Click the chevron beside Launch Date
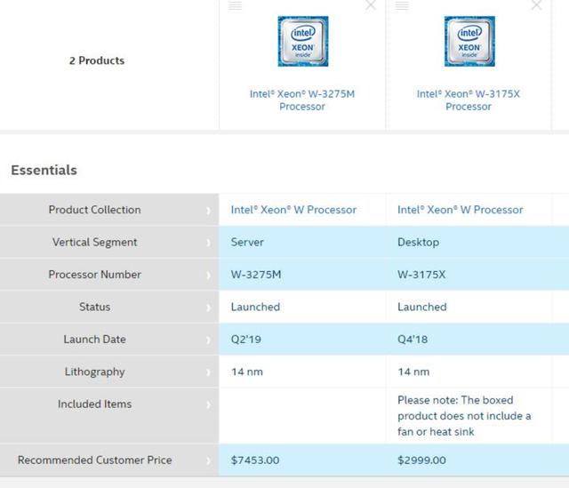Viewport: 569px width, 488px height. pyautogui.click(x=208, y=340)
